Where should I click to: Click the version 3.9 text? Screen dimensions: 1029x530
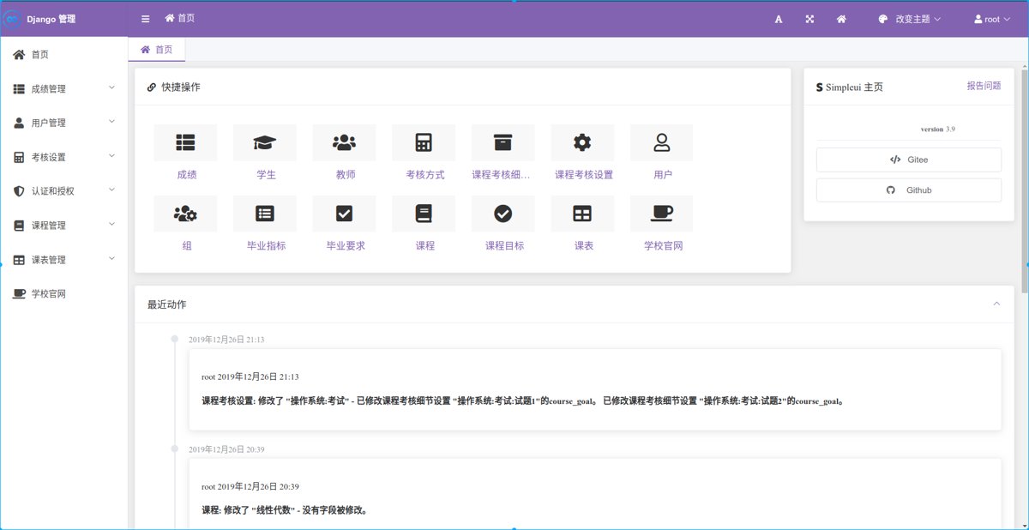(x=938, y=129)
